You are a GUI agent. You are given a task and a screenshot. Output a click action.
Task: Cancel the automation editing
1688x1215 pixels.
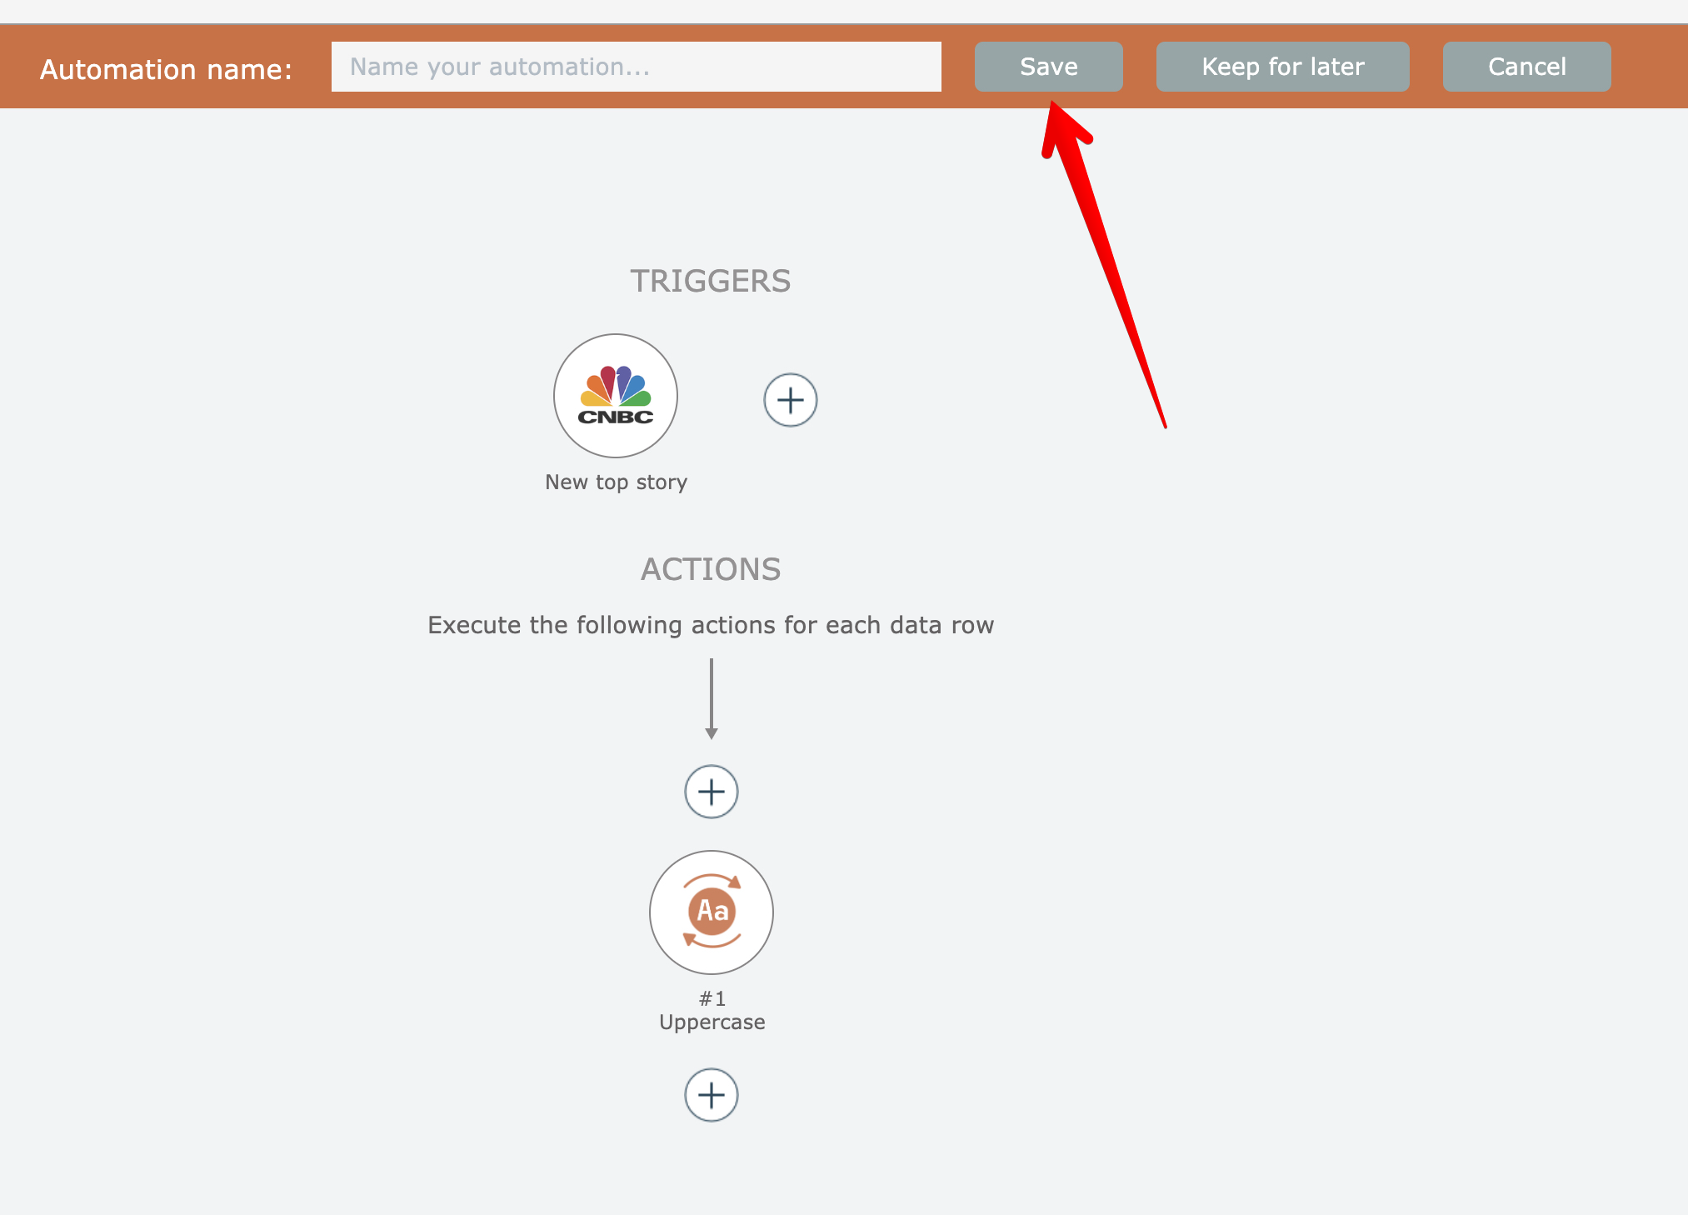[x=1526, y=67]
